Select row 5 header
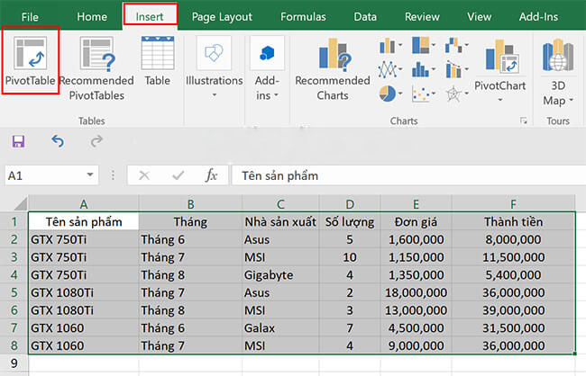Image resolution: width=586 pixels, height=376 pixels. tap(14, 292)
